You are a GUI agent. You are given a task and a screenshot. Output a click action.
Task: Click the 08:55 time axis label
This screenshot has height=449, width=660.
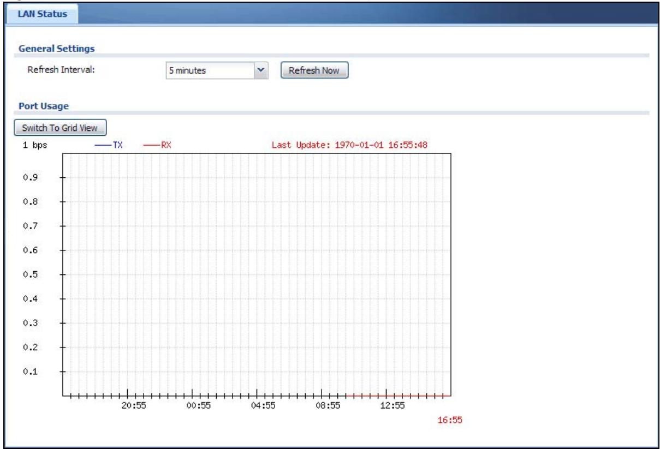coord(328,405)
